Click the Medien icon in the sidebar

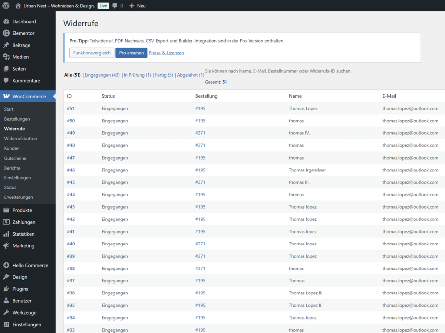(6, 57)
